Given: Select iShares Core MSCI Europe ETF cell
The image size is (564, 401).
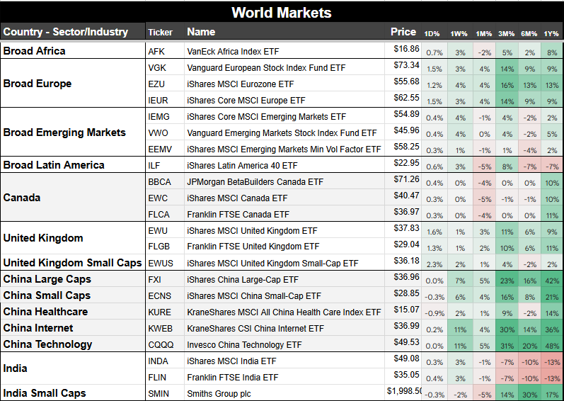Looking at the screenshot, I should tap(284, 100).
